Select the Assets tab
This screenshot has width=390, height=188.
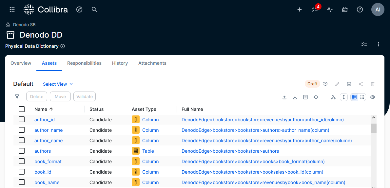pyautogui.click(x=49, y=63)
